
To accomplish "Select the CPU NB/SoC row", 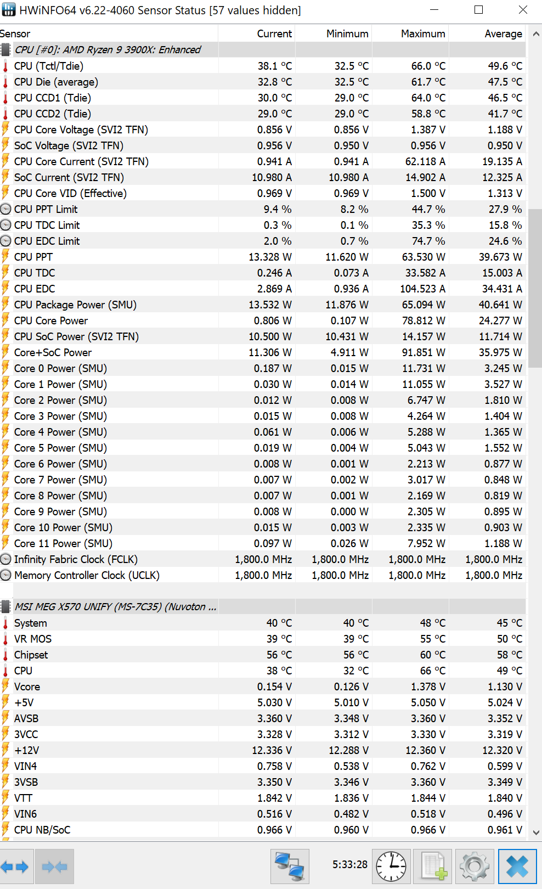I will coord(263,830).
